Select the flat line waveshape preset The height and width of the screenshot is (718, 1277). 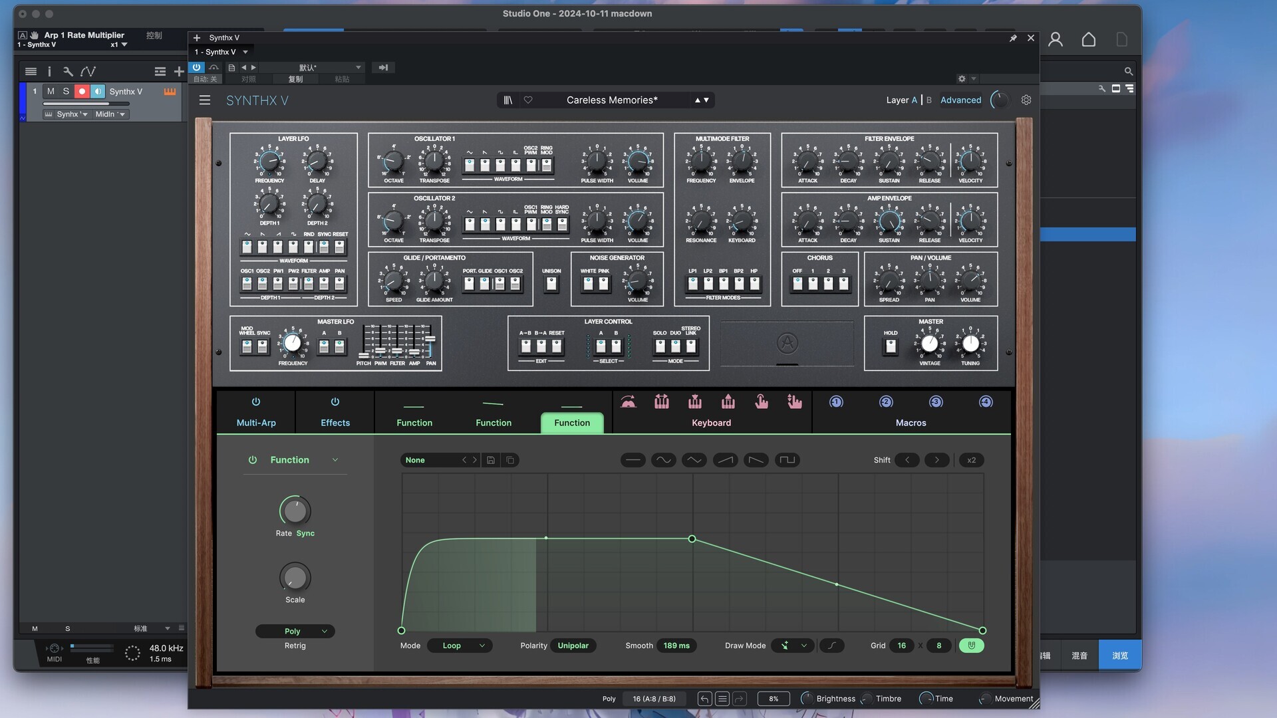tap(633, 460)
